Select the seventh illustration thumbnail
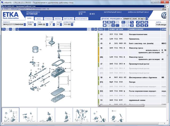 coord(117,115)
